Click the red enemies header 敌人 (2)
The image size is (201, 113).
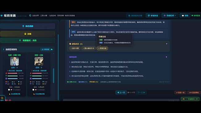8,100
